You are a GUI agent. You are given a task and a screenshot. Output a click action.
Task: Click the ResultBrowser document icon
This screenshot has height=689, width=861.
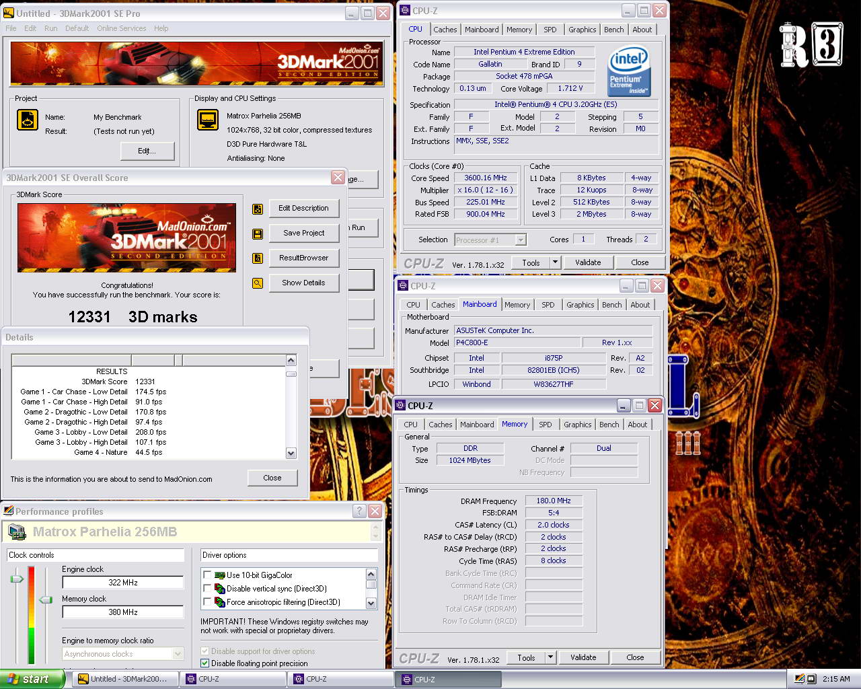257,258
